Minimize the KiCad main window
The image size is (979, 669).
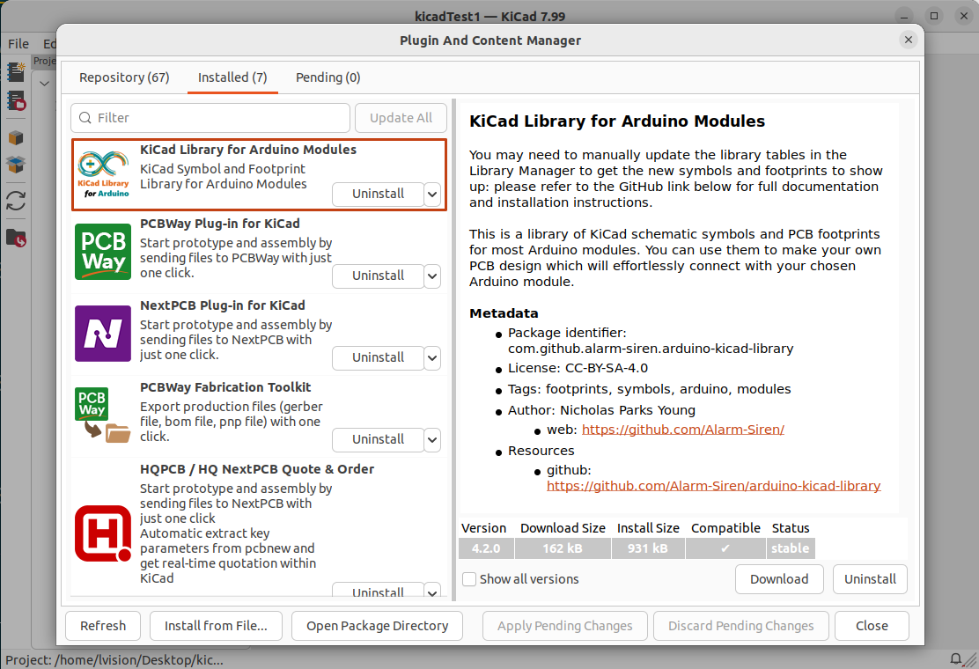pos(903,16)
